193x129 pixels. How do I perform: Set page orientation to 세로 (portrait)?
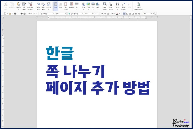pyautogui.click(x=56, y=6)
